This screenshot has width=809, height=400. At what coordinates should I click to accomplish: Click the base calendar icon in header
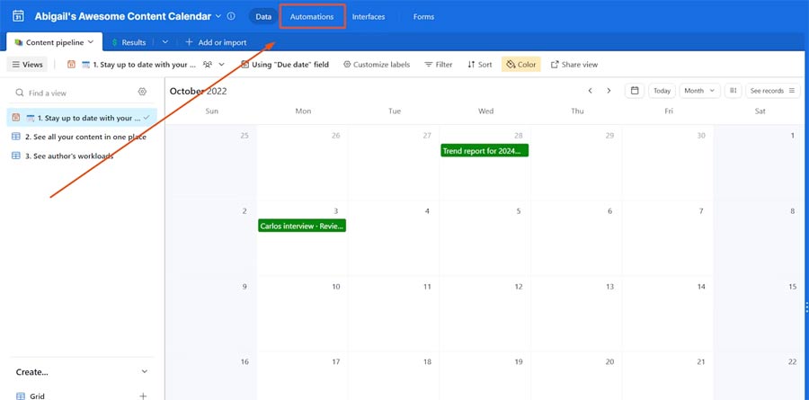coord(18,16)
